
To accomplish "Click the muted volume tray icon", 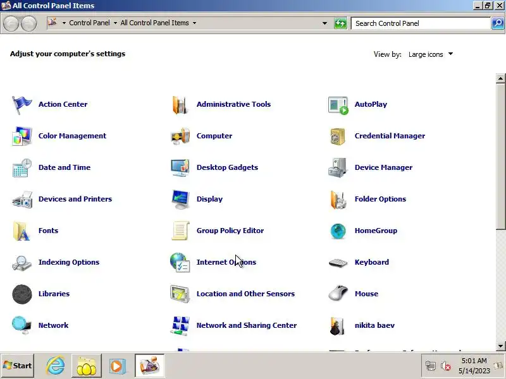I will click(x=446, y=366).
